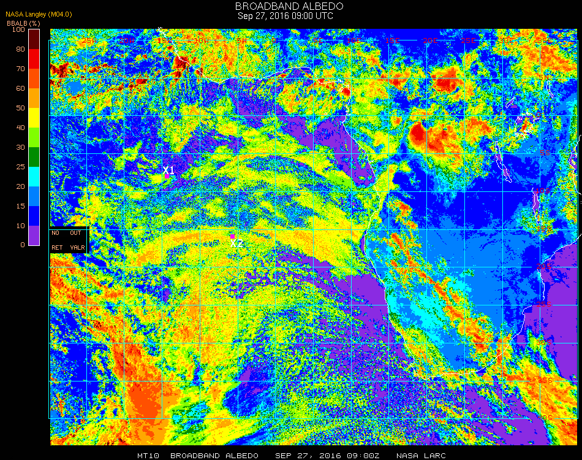
Task: Choose the light green 30-40 colorbar segment
Action: [x=34, y=137]
